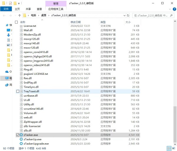Viewport: 177px width, 151px height.
Task: Click the Mail.dll file icon
Action: (21, 30)
